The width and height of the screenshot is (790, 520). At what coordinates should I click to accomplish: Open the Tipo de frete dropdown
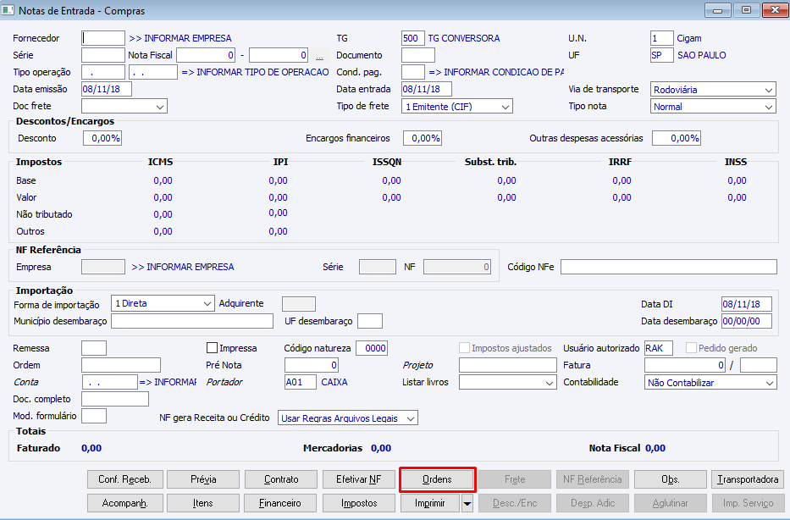[457, 107]
